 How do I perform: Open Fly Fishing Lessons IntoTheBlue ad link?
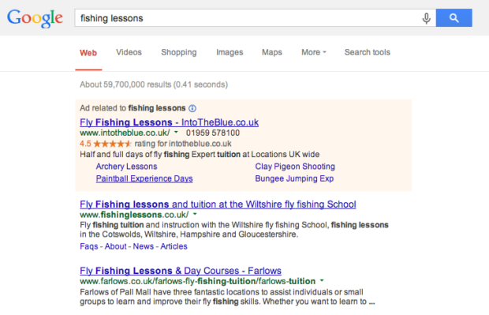click(169, 122)
